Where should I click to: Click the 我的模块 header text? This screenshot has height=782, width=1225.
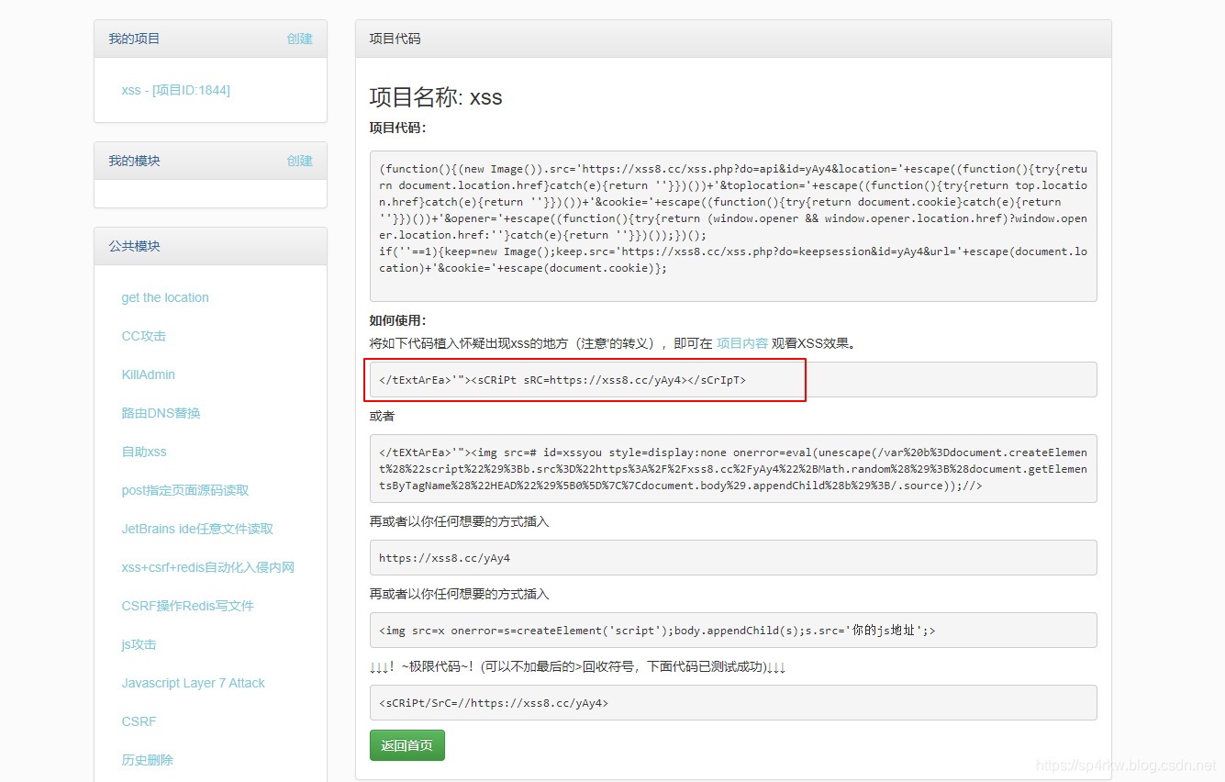[x=134, y=161]
